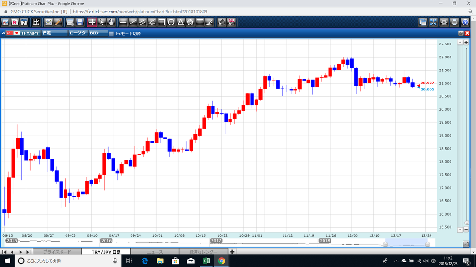Viewport: 476px width, 267px height.
Task: Open the BID price type dropdown
Action: click(x=98, y=33)
